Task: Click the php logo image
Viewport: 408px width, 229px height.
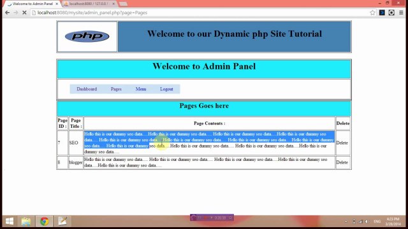Action: click(x=87, y=36)
